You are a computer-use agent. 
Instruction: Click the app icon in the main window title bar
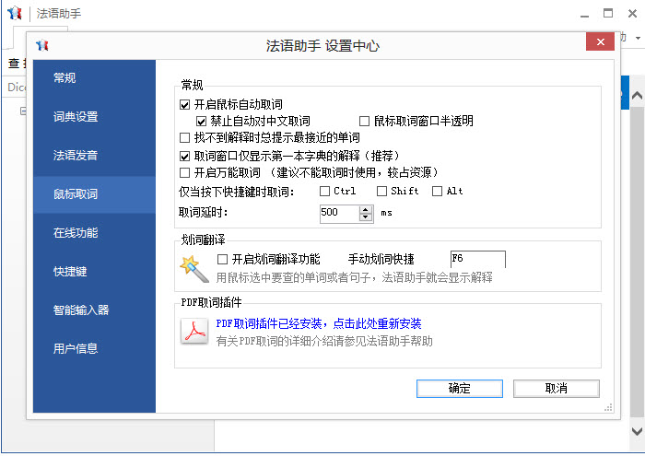point(14,13)
